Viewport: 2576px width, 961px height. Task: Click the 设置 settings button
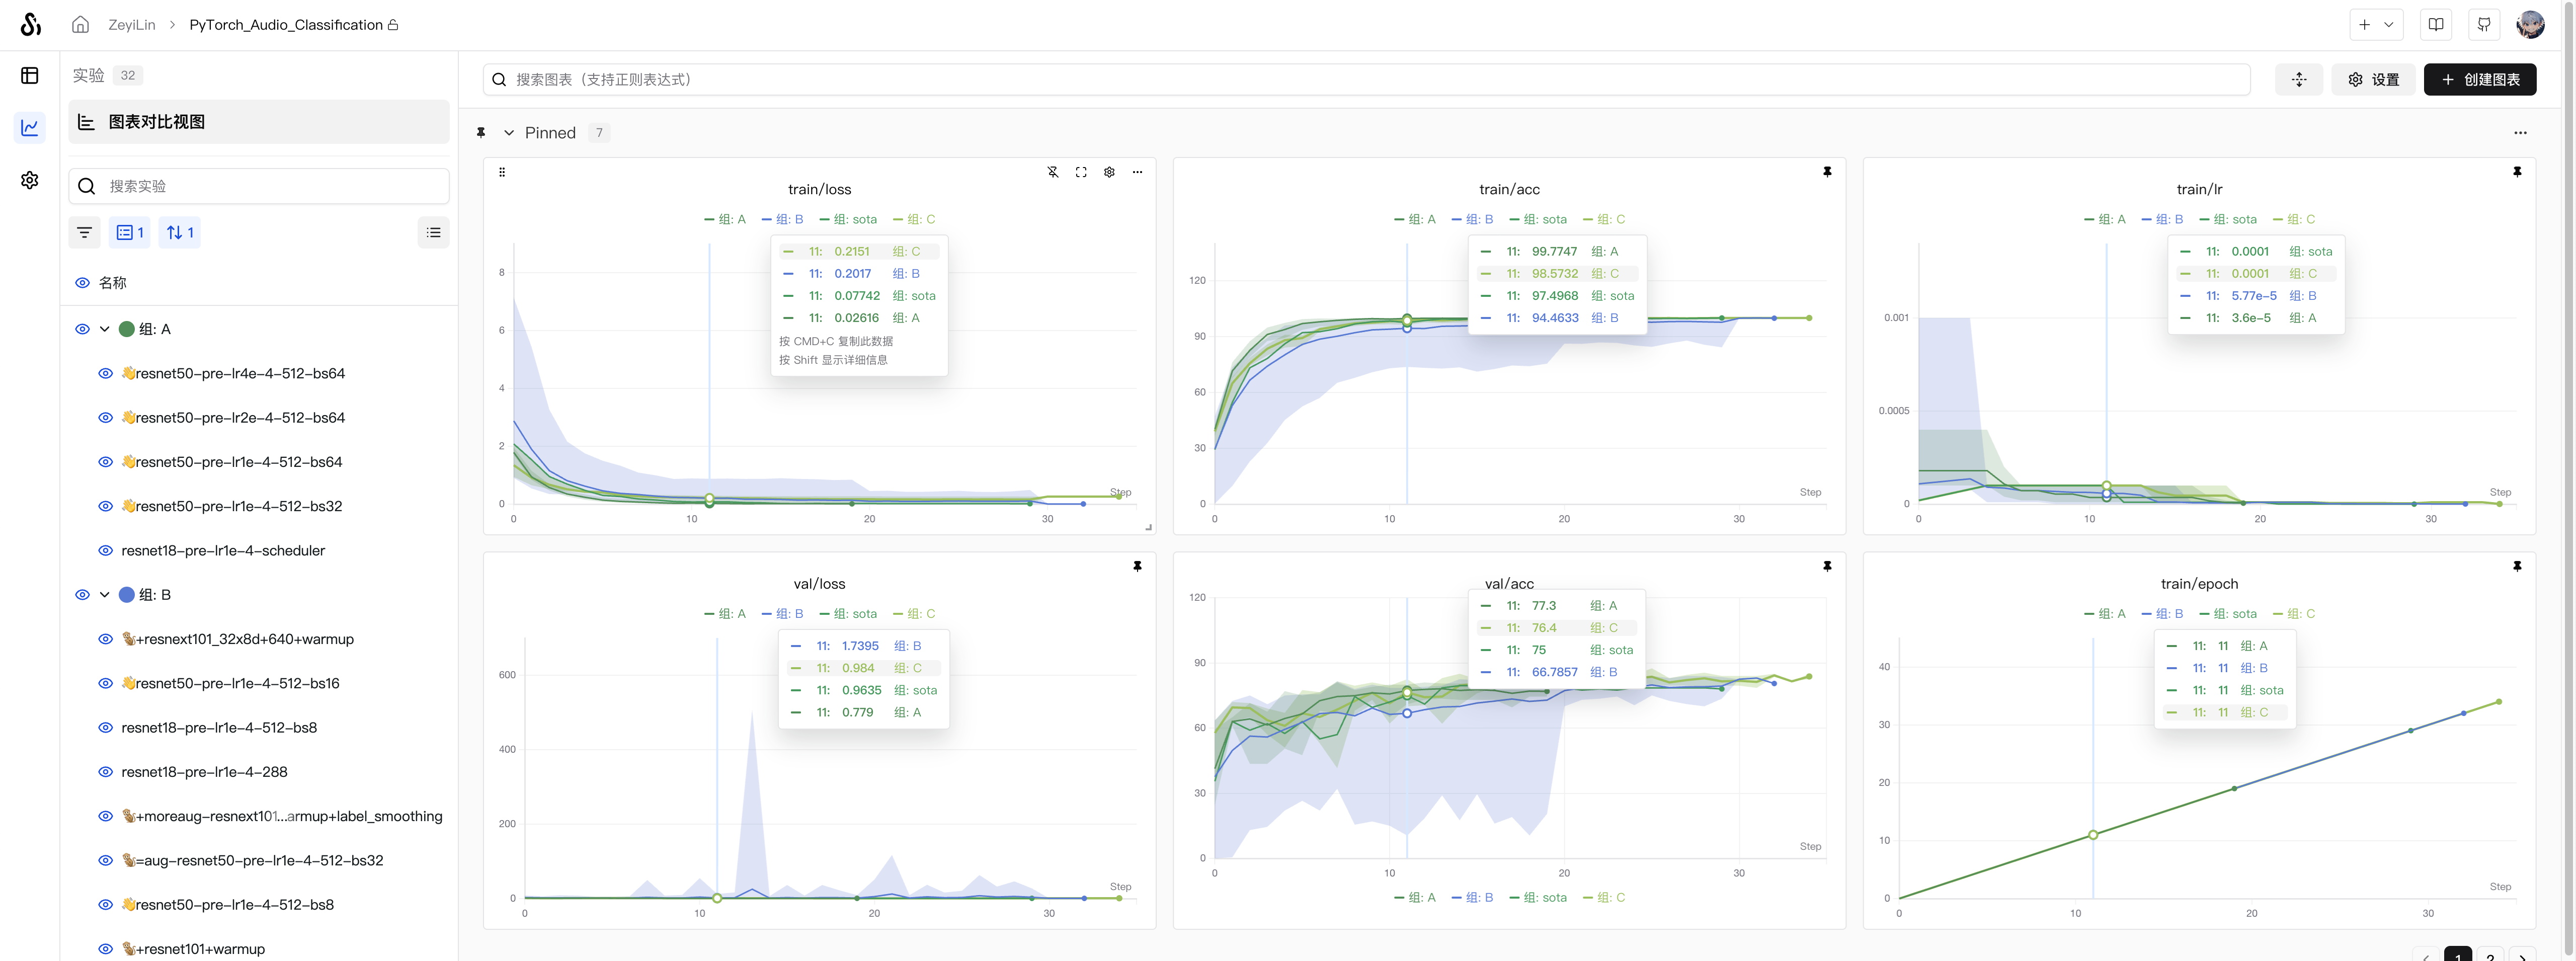coord(2373,80)
